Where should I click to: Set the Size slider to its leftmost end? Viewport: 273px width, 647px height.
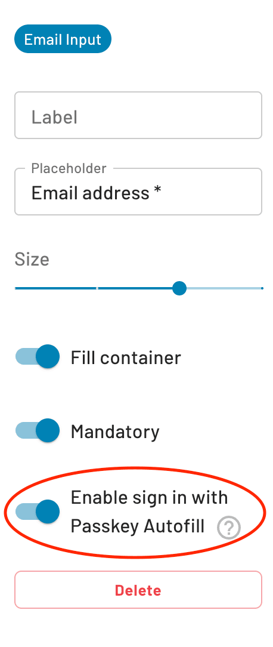click(x=15, y=288)
